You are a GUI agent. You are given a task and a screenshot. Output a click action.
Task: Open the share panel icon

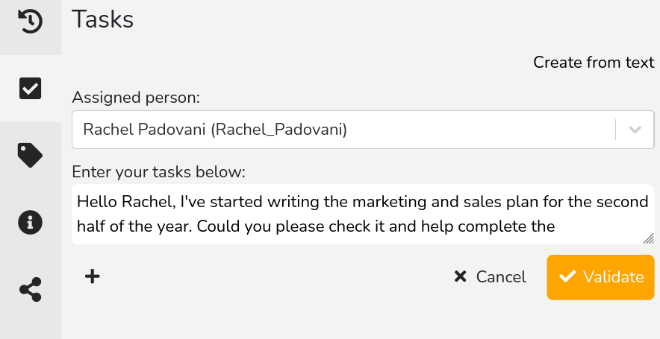click(x=30, y=289)
